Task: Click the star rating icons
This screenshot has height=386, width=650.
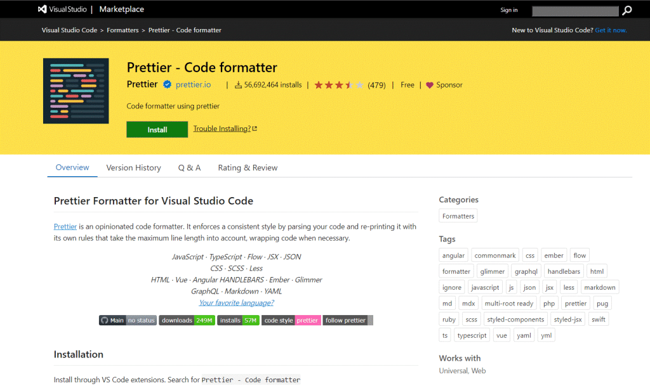Action: [x=339, y=85]
